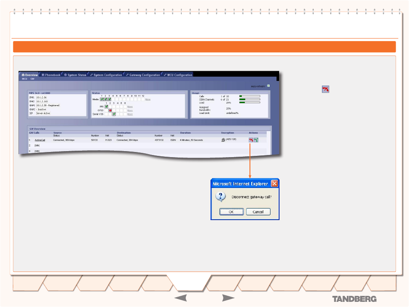Click the PRI slot 1 green check indicator
409x307 pixels.
tap(106, 107)
